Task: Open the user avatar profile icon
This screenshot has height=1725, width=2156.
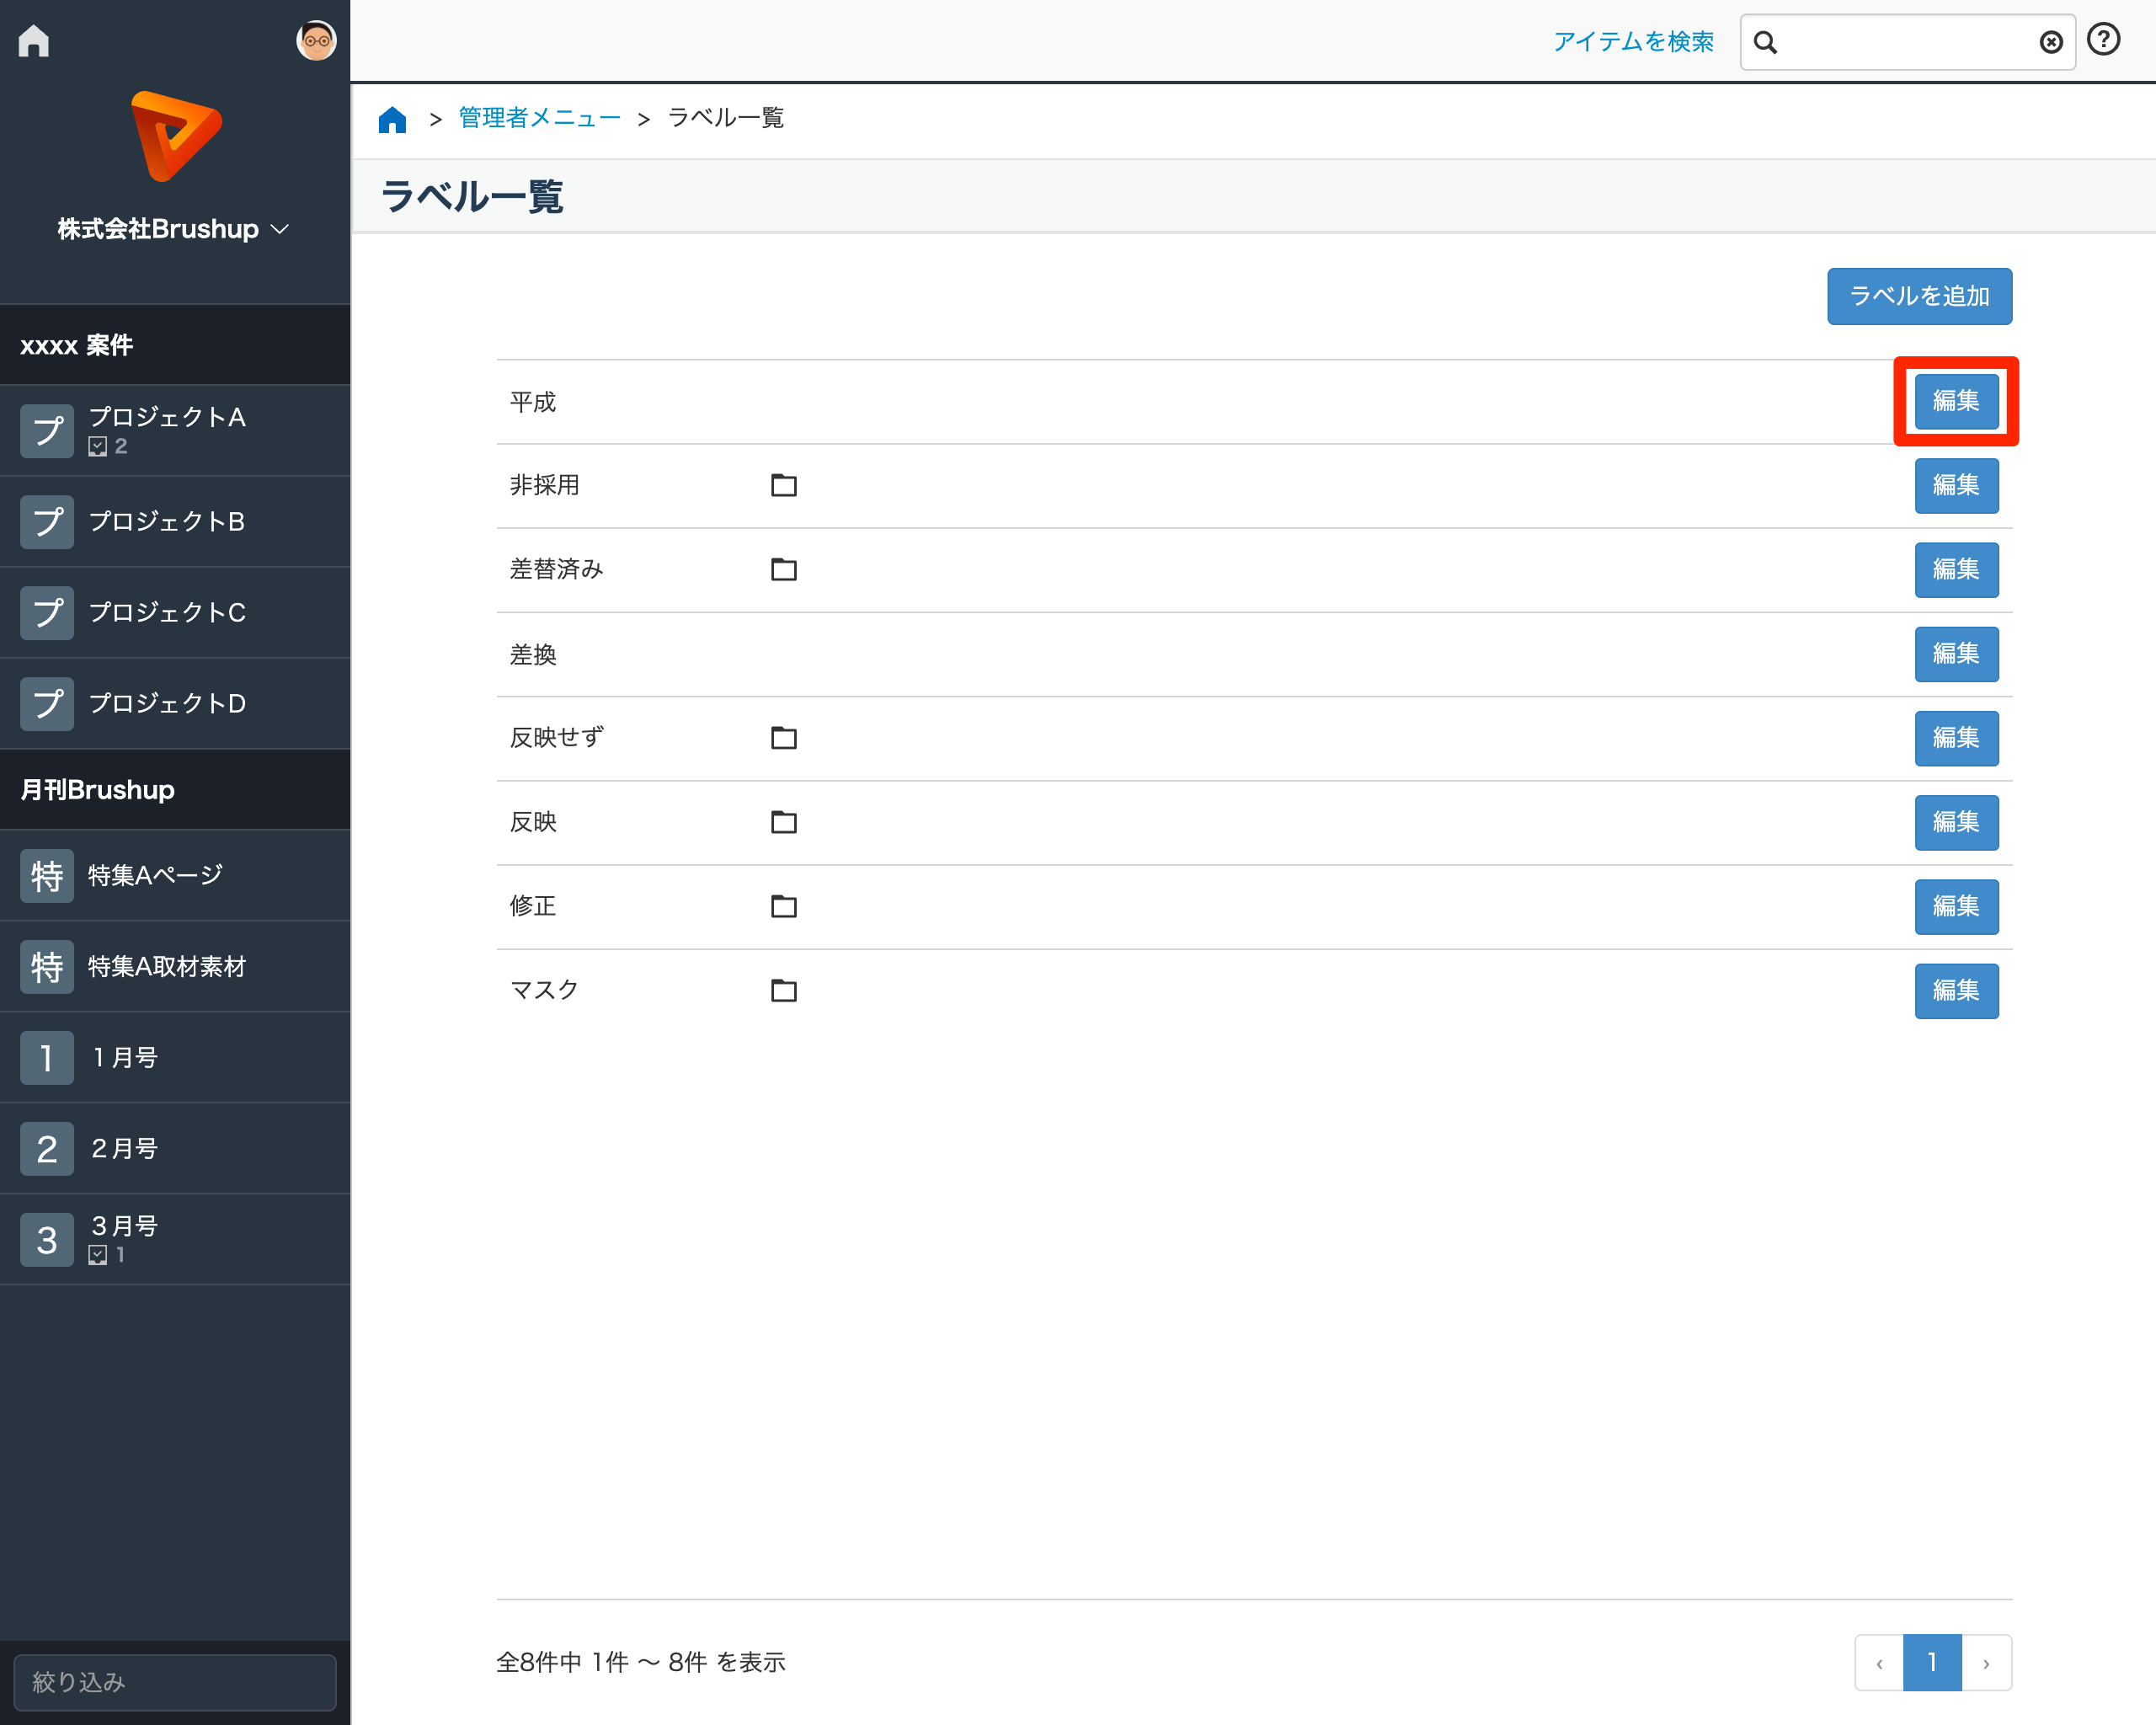Action: (x=316, y=41)
